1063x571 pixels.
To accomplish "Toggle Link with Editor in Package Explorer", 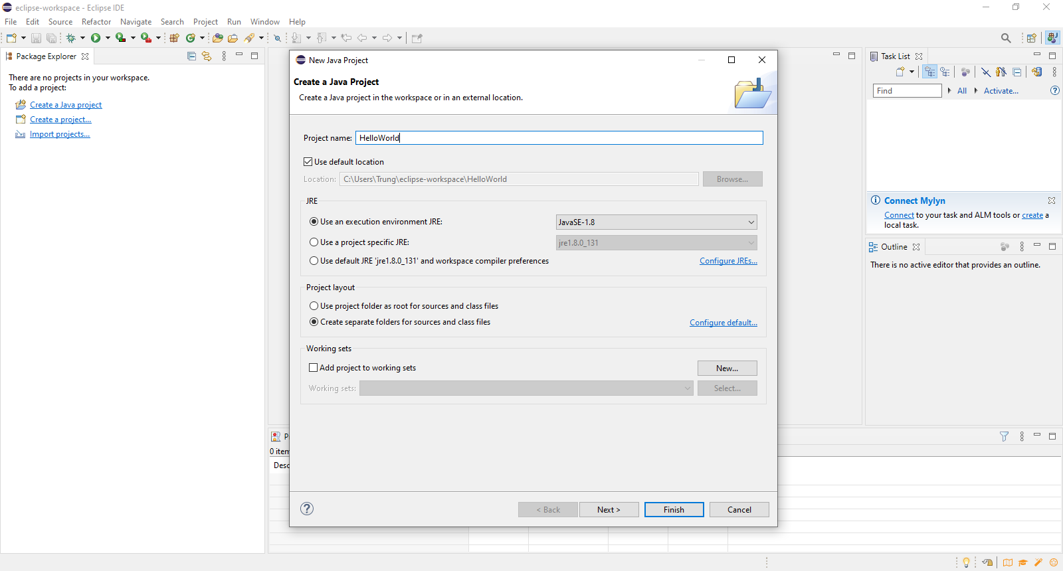I will (x=207, y=56).
